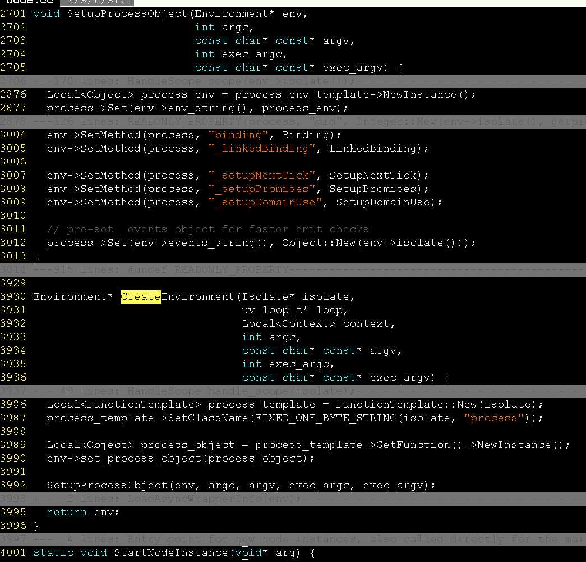586x562 pixels.
Task: Expand the 126-line READONLY_PROPERTY fold at line 2878
Action: click(293, 122)
